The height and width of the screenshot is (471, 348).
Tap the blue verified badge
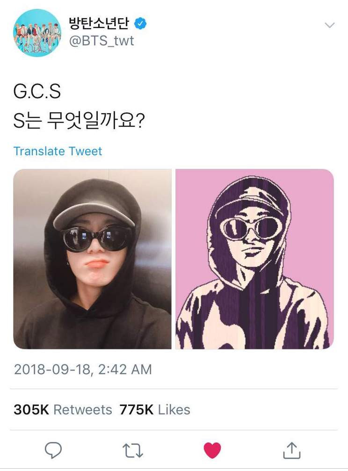click(140, 23)
